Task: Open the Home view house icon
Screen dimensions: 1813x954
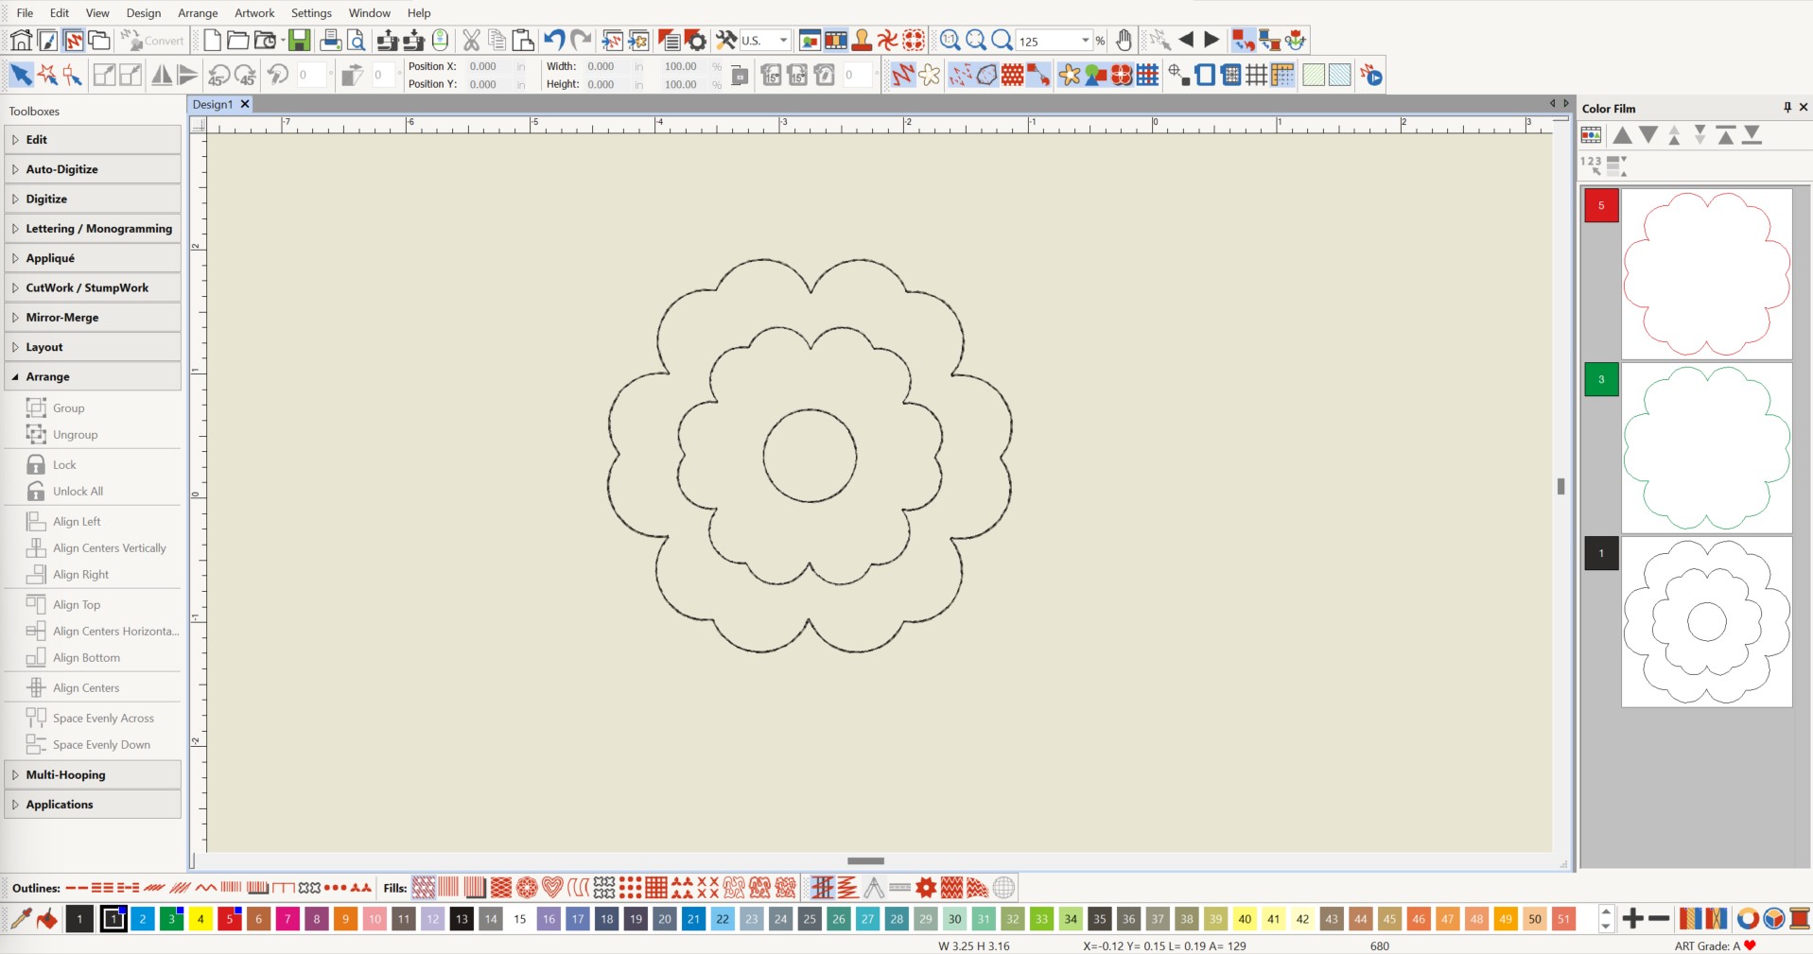Action: [x=21, y=40]
